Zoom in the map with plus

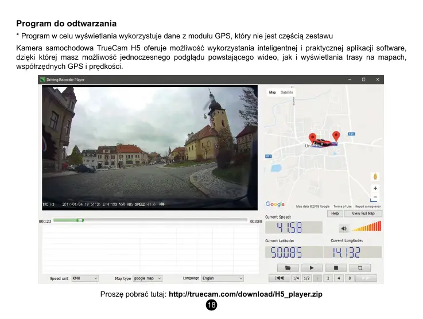(375, 188)
